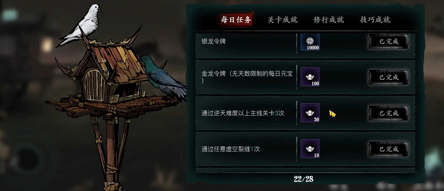Select the 银龙令牌 task row text

point(214,41)
